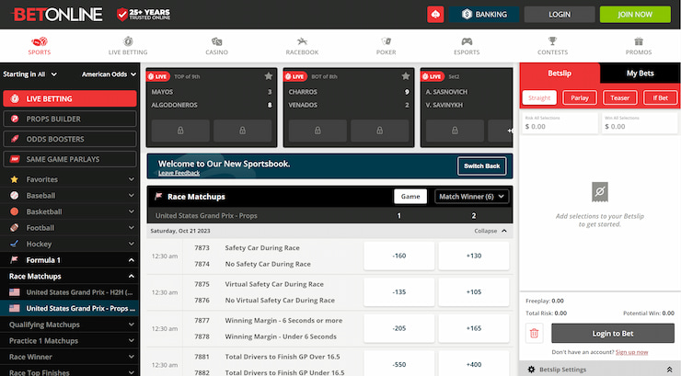Open Same Game Parlays
The image size is (681, 376).
coord(70,159)
